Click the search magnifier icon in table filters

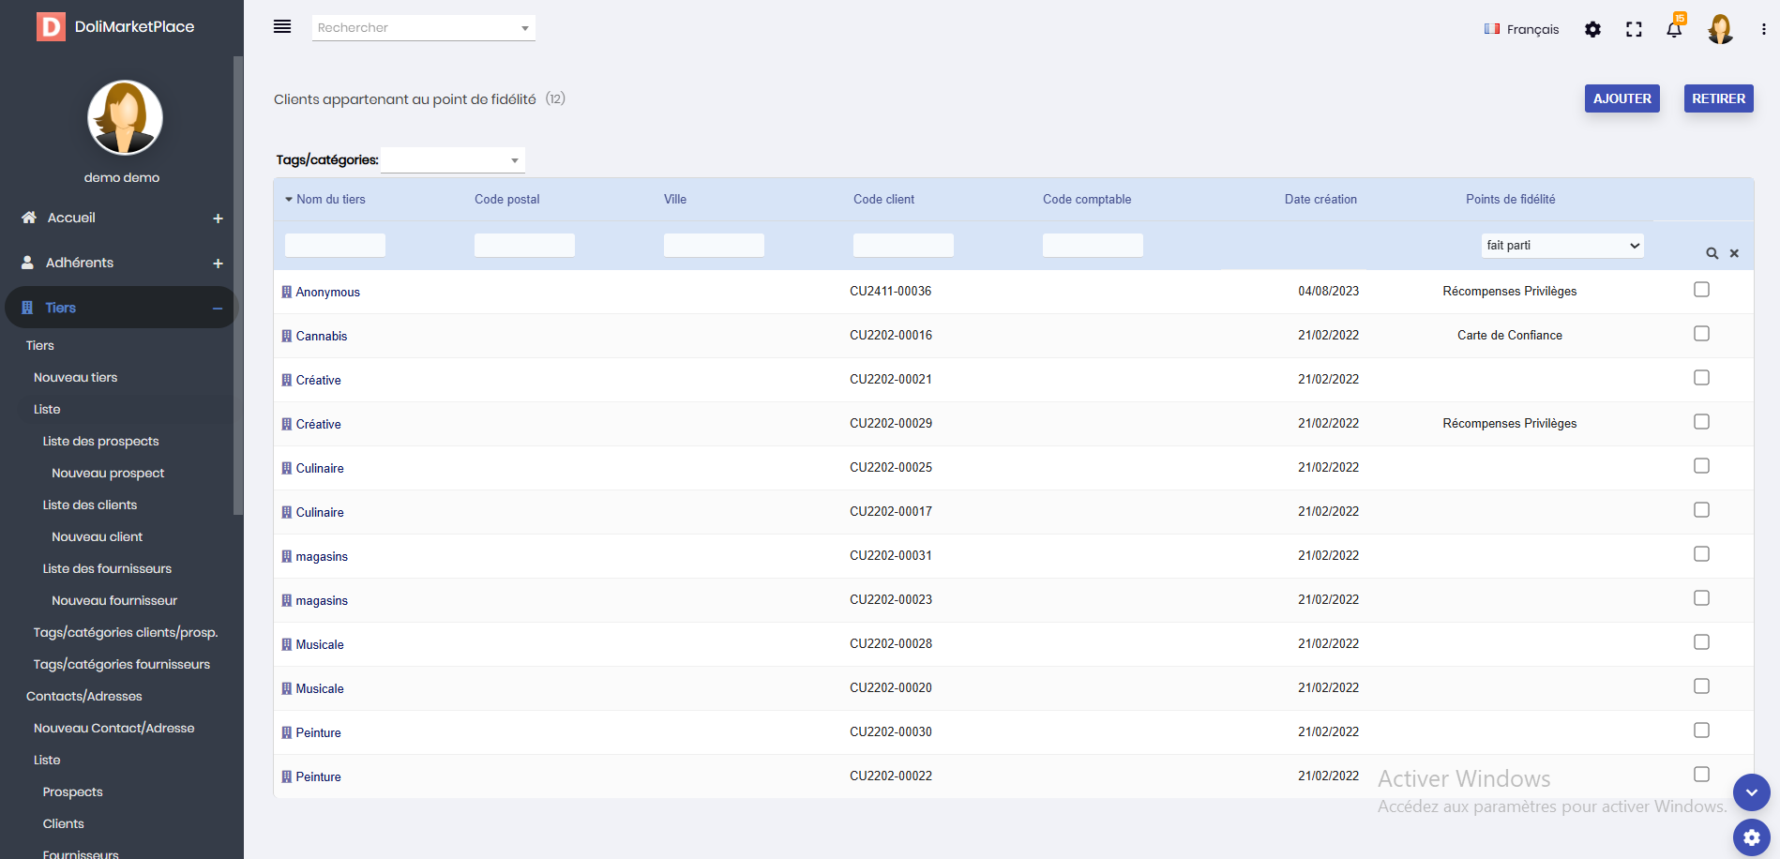click(1712, 253)
